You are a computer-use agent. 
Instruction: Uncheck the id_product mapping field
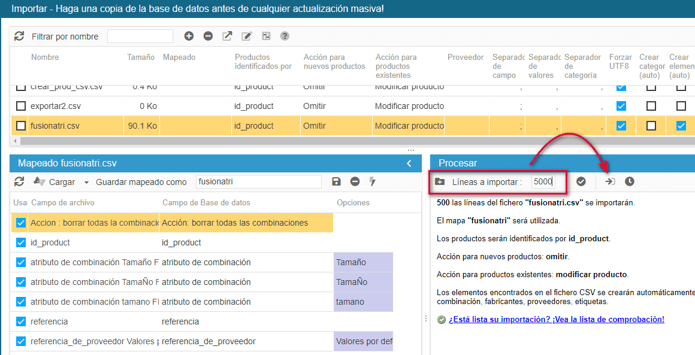[21, 242]
